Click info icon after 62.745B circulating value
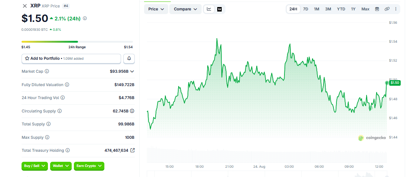407x177 pixels. pos(132,111)
